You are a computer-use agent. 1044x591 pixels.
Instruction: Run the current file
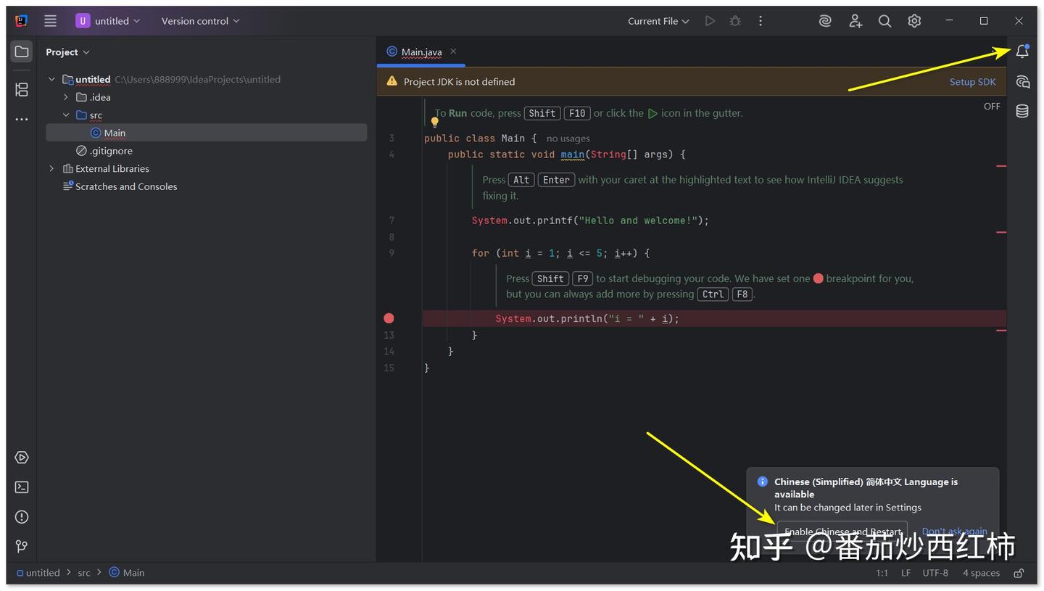(x=710, y=21)
